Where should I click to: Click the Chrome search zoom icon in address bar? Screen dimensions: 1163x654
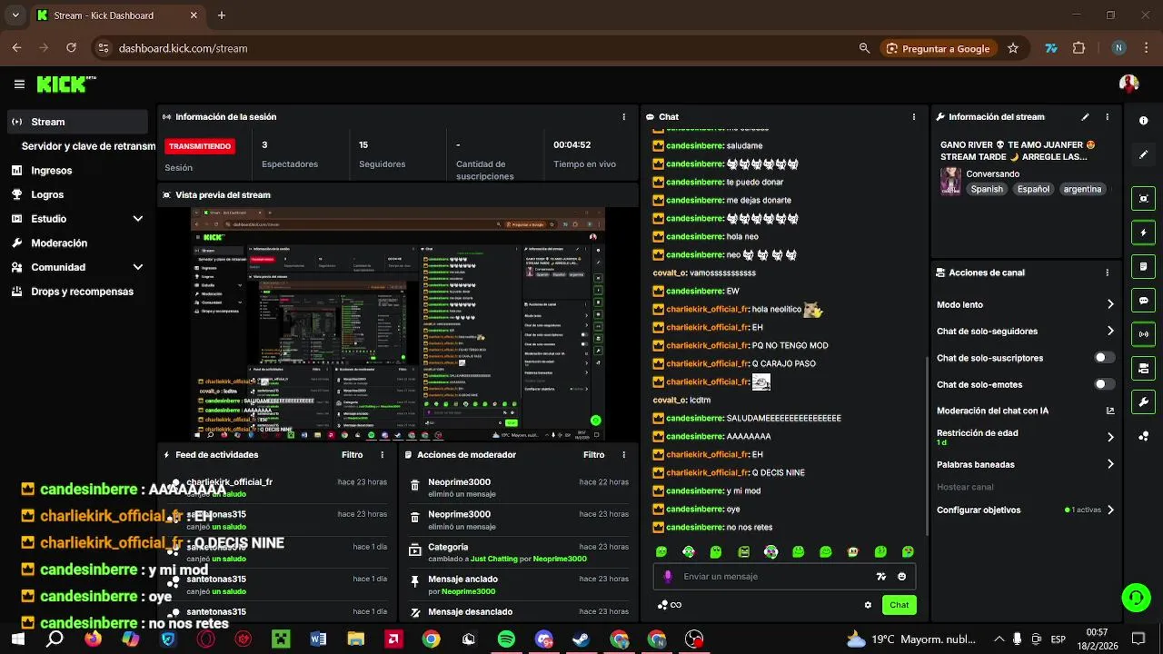click(864, 48)
